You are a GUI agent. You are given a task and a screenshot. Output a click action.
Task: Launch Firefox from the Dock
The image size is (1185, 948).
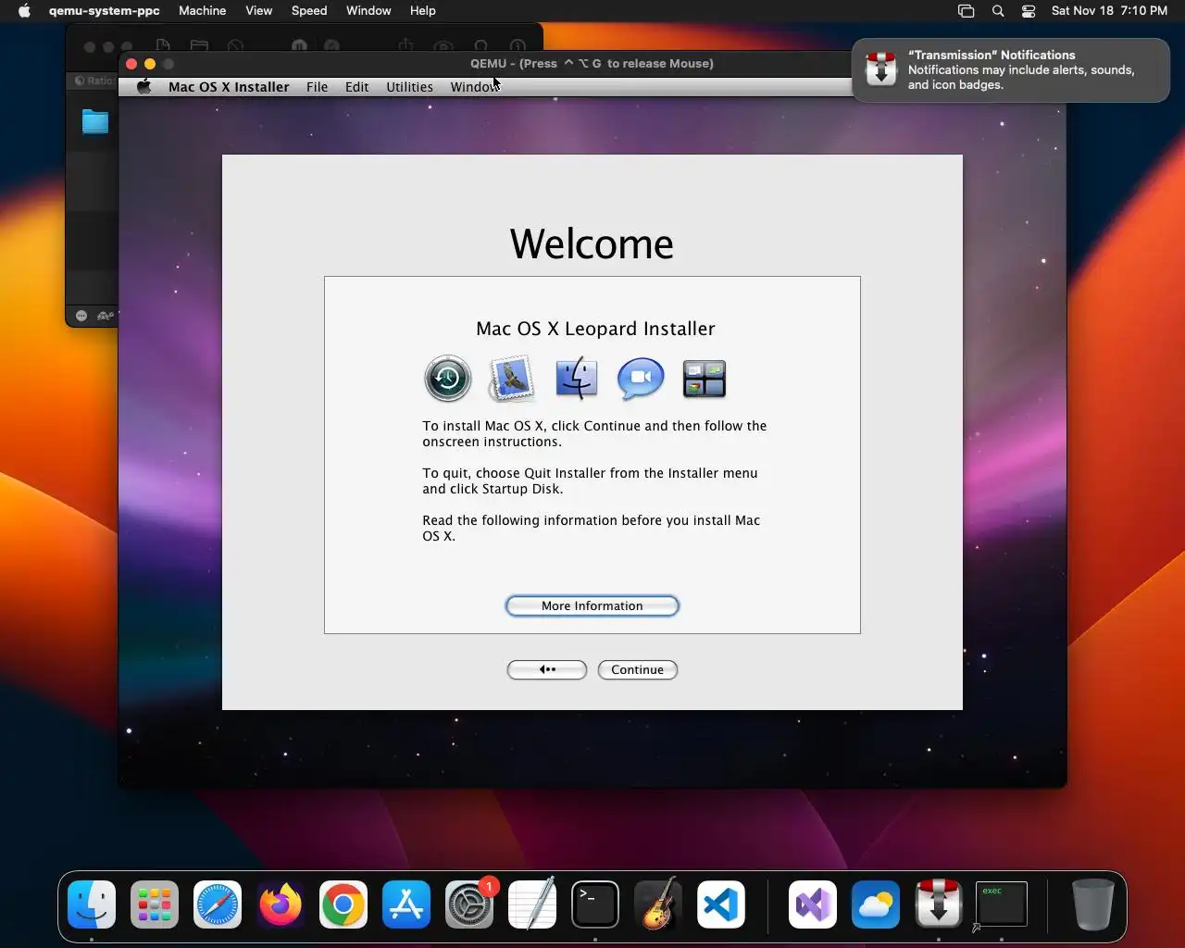pos(281,904)
